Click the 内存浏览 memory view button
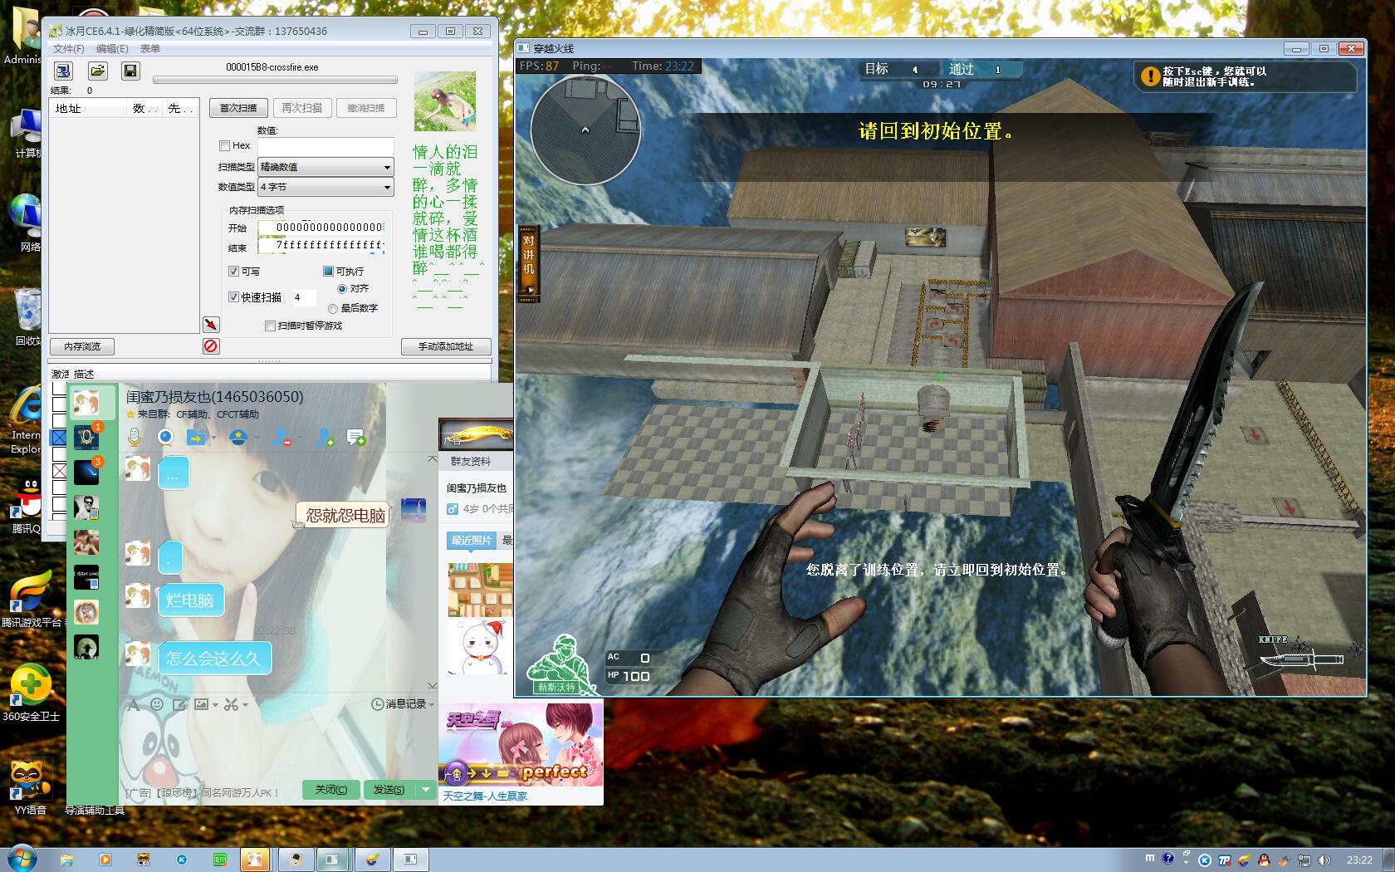Viewport: 1395px width, 872px height. (82, 346)
